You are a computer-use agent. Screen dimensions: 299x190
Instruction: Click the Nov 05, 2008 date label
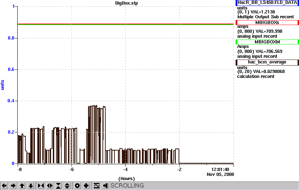pyautogui.click(x=220, y=174)
